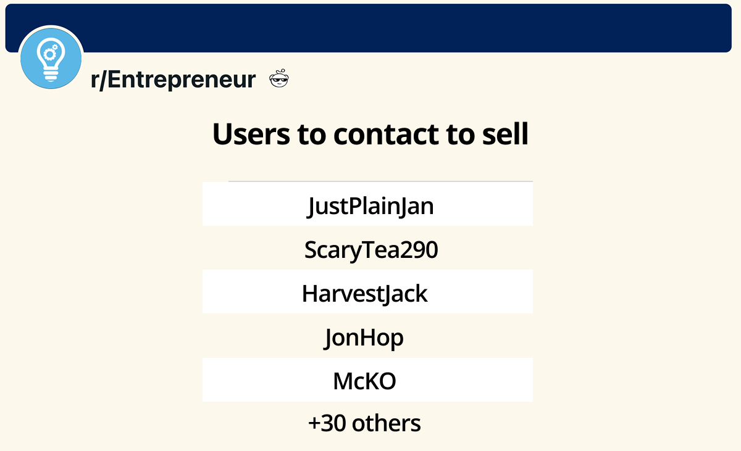The image size is (741, 451).
Task: Open the r/Entrepreneur community name
Action: click(173, 80)
